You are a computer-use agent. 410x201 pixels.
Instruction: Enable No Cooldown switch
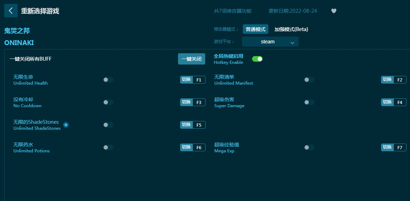(108, 102)
